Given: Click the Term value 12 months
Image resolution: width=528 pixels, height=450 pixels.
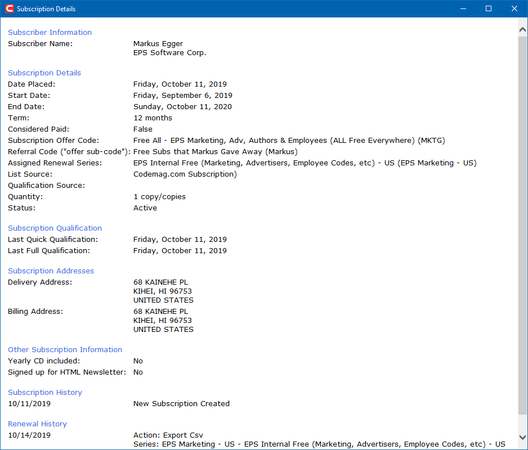Looking at the screenshot, I should (153, 118).
